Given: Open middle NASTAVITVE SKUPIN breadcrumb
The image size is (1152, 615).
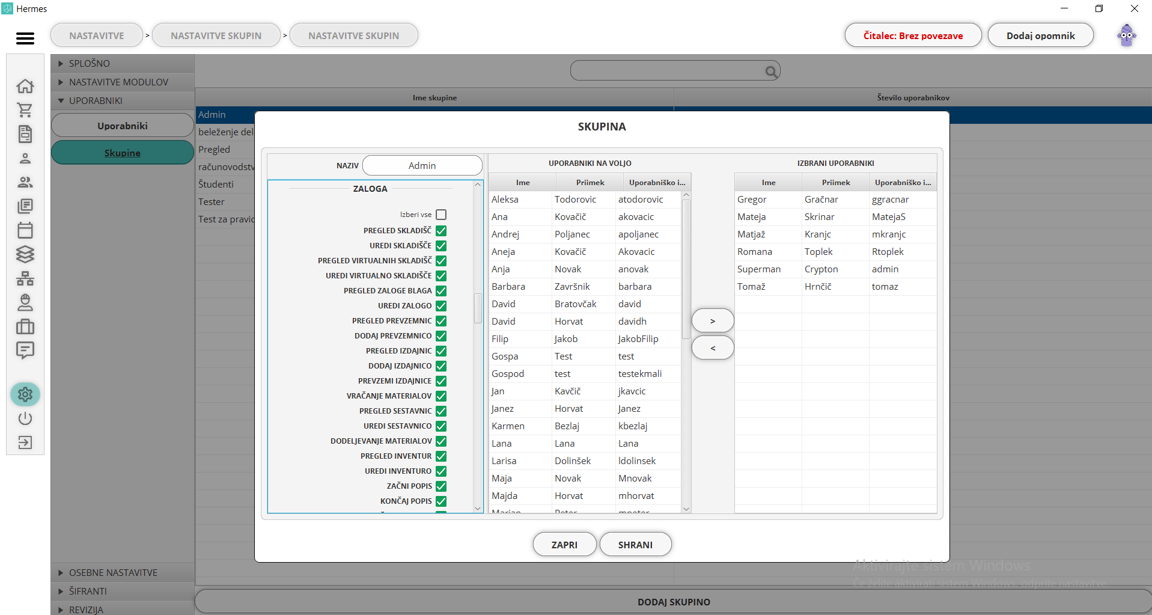Looking at the screenshot, I should 216,35.
